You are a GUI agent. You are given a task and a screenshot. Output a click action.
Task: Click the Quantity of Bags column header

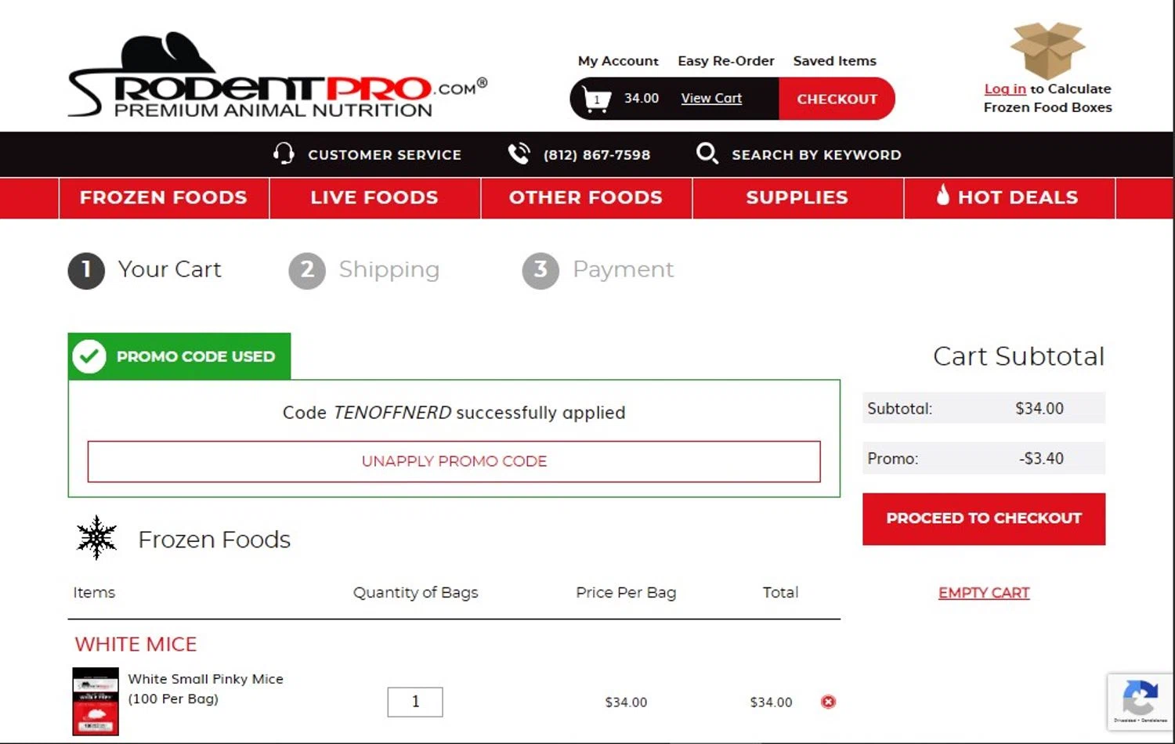tap(415, 592)
